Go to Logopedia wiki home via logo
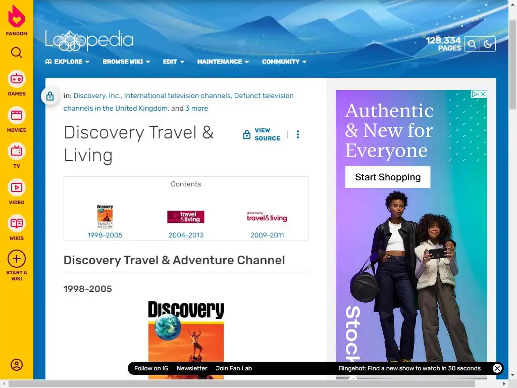 pyautogui.click(x=89, y=40)
